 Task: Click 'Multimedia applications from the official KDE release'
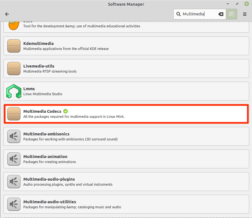pos(66,49)
